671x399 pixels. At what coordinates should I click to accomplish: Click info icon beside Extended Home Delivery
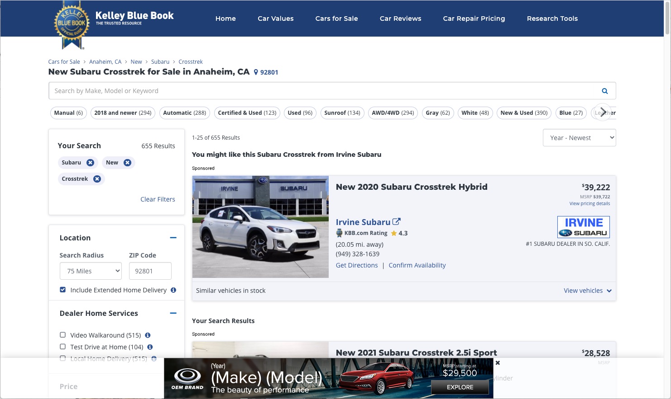[173, 290]
